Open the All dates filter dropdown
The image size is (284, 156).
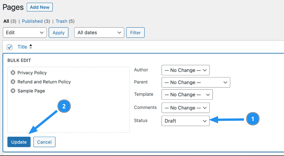[x=99, y=33]
